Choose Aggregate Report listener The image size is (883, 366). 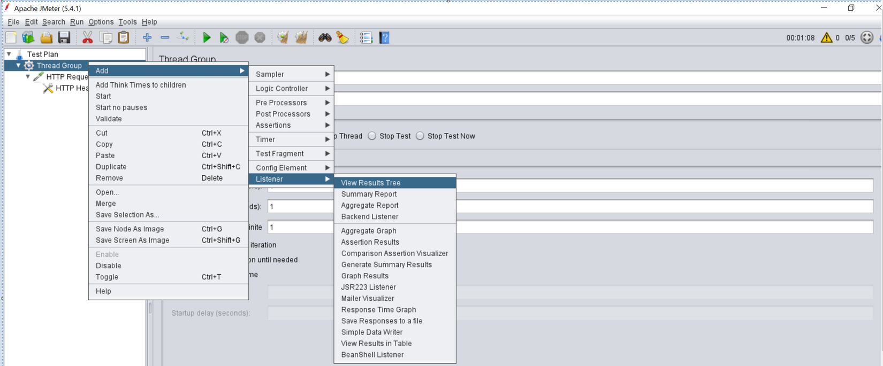click(x=395, y=205)
